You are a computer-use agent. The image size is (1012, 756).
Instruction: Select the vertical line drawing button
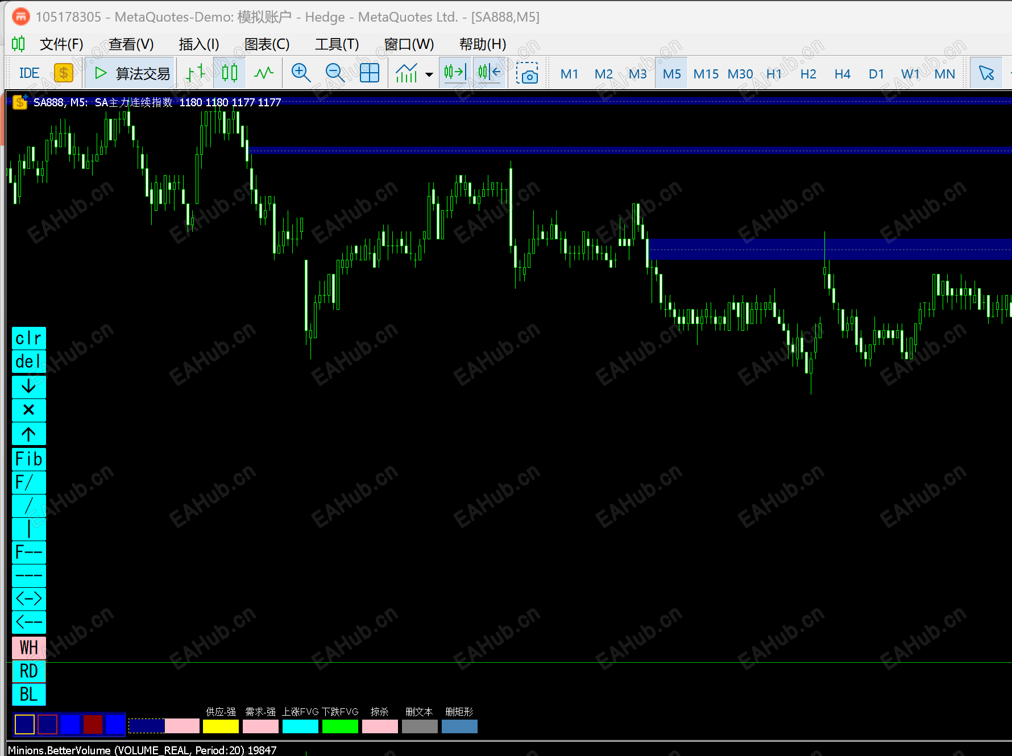(29, 529)
